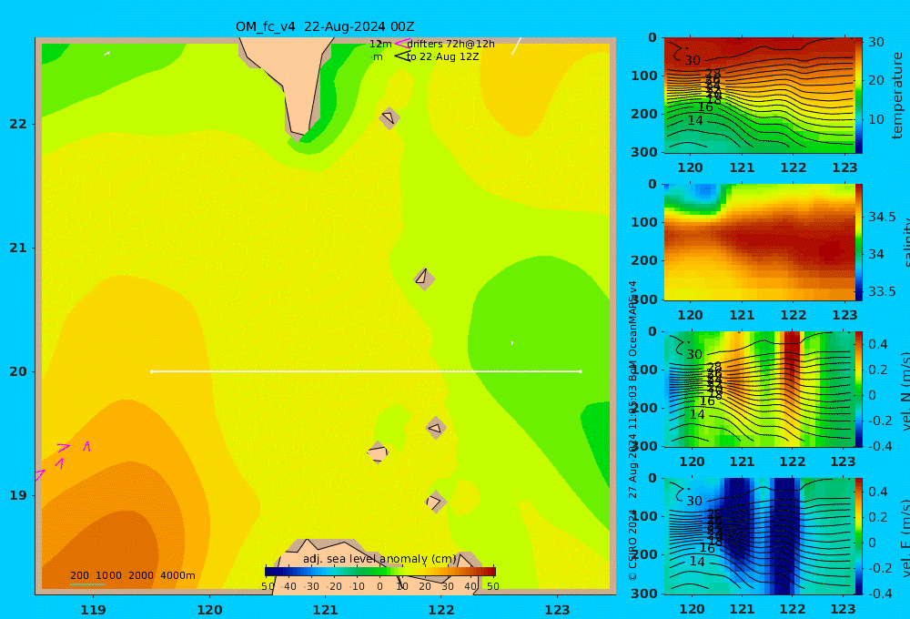This screenshot has width=910, height=619.
Task: Click the 'vel. E (m/s)' axis label
Action: tap(906, 538)
